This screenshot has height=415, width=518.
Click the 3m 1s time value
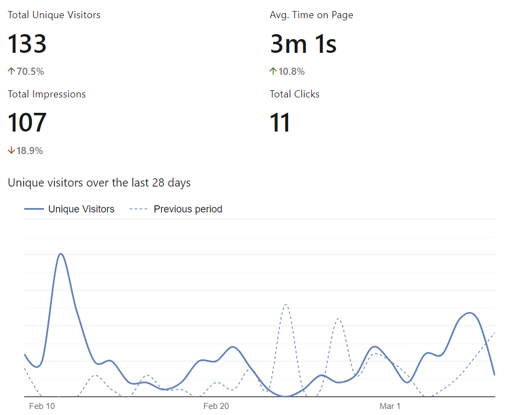coord(303,43)
